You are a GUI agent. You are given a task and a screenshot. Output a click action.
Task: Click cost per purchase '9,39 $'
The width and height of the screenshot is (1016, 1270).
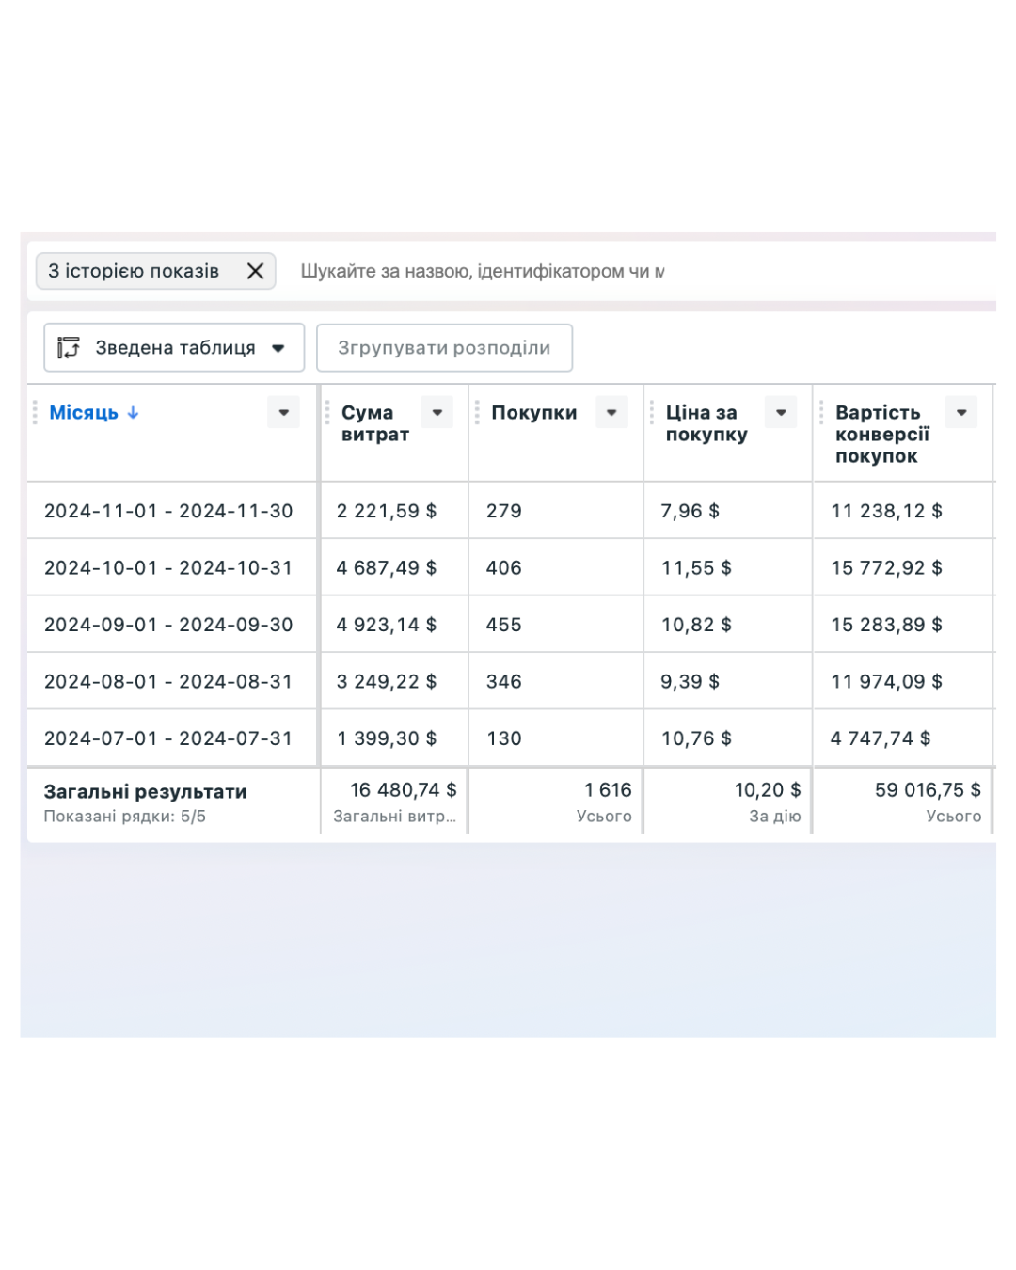tap(691, 682)
